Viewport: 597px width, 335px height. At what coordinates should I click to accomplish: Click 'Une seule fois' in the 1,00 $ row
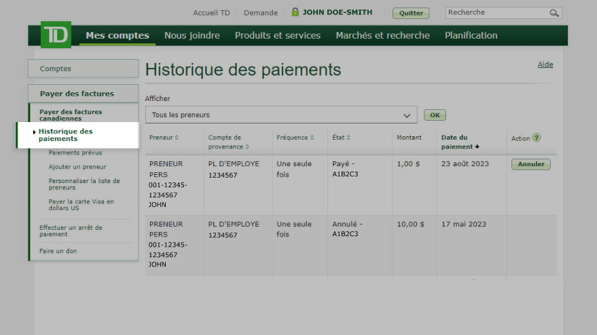[294, 170]
